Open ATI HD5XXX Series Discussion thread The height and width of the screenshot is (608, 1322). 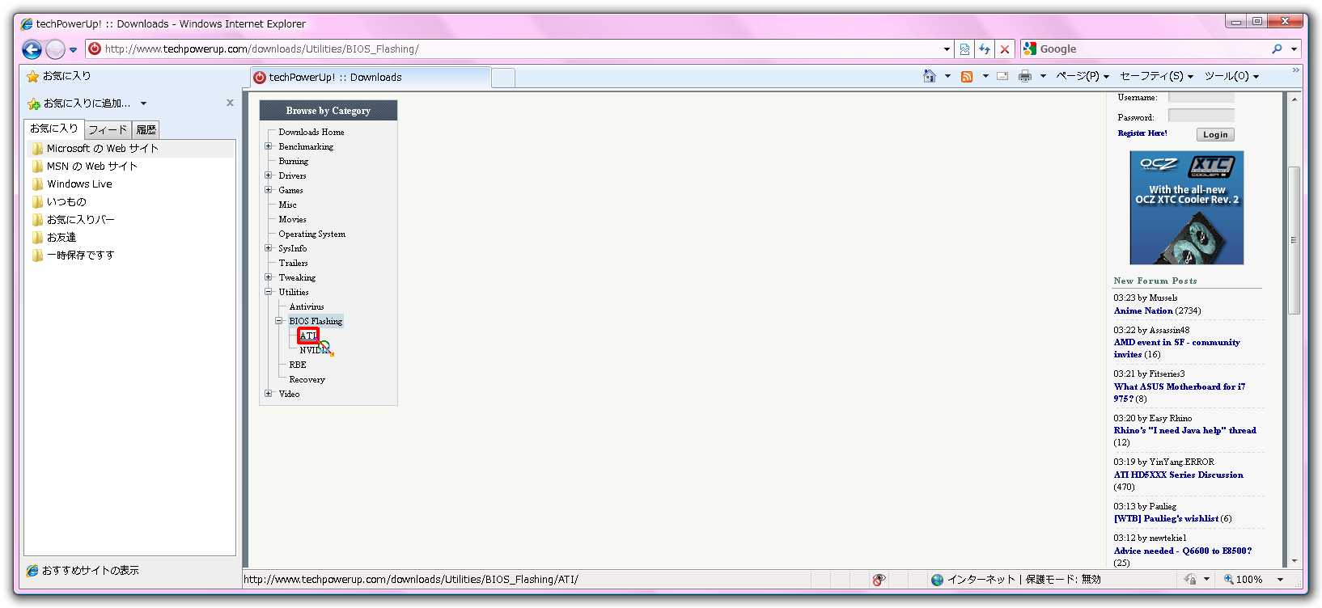click(1179, 475)
